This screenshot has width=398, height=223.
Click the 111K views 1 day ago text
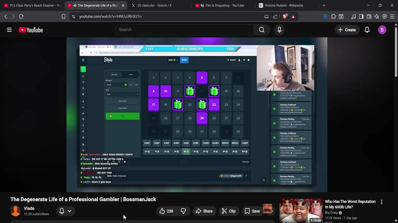click(341, 218)
